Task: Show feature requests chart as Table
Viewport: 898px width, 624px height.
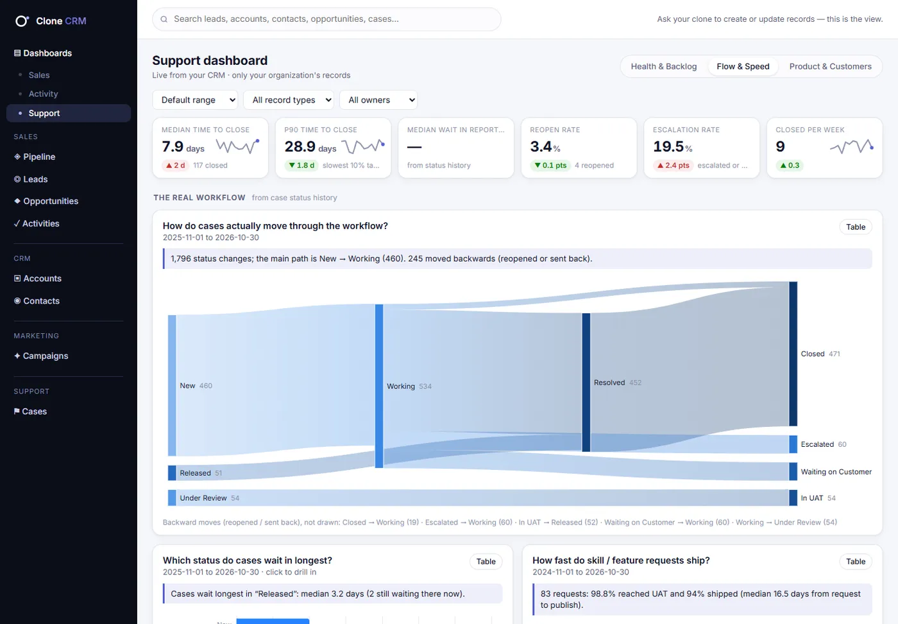Action: click(856, 562)
